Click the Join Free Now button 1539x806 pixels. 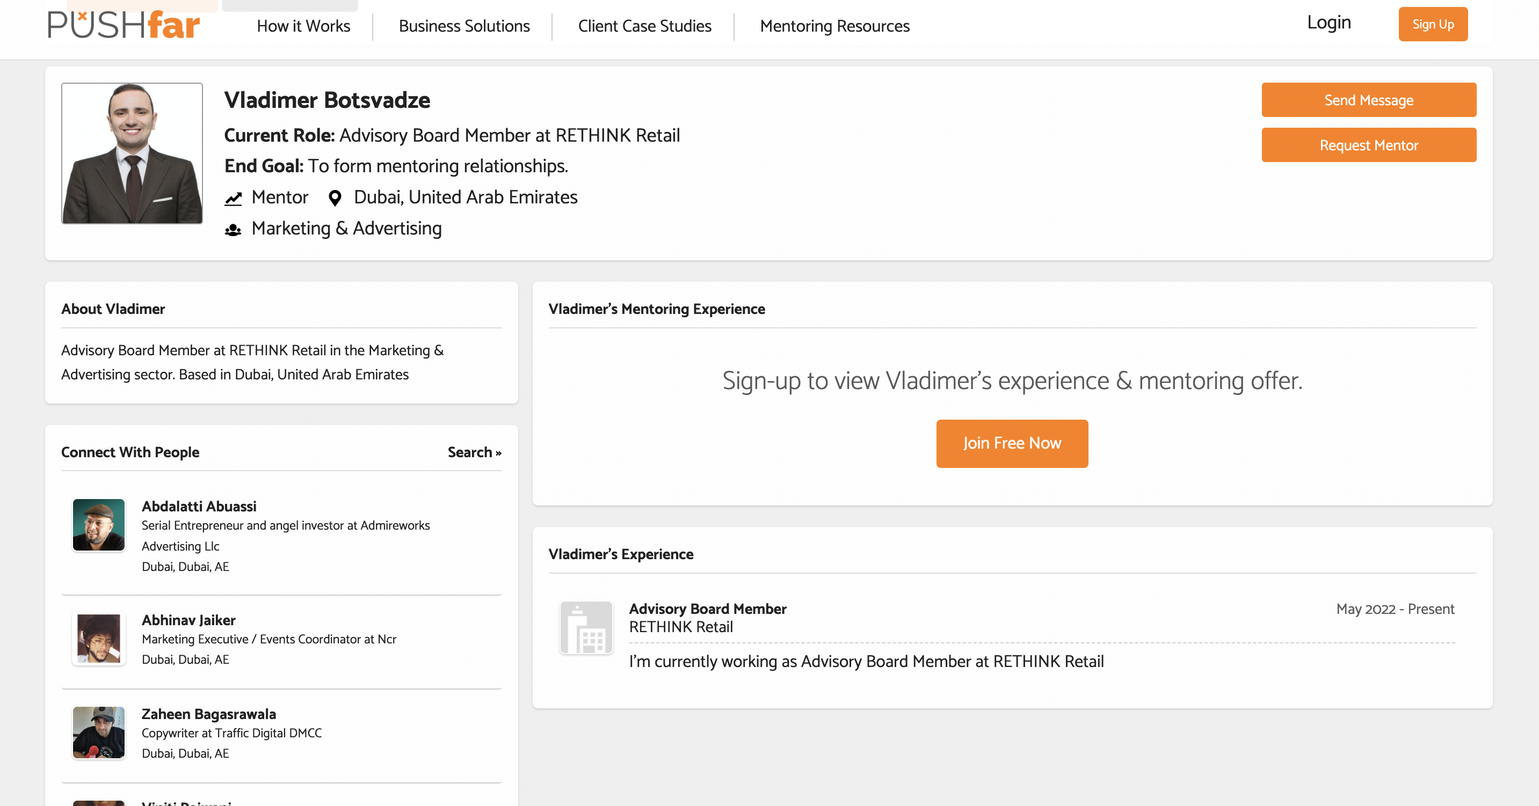pyautogui.click(x=1012, y=444)
